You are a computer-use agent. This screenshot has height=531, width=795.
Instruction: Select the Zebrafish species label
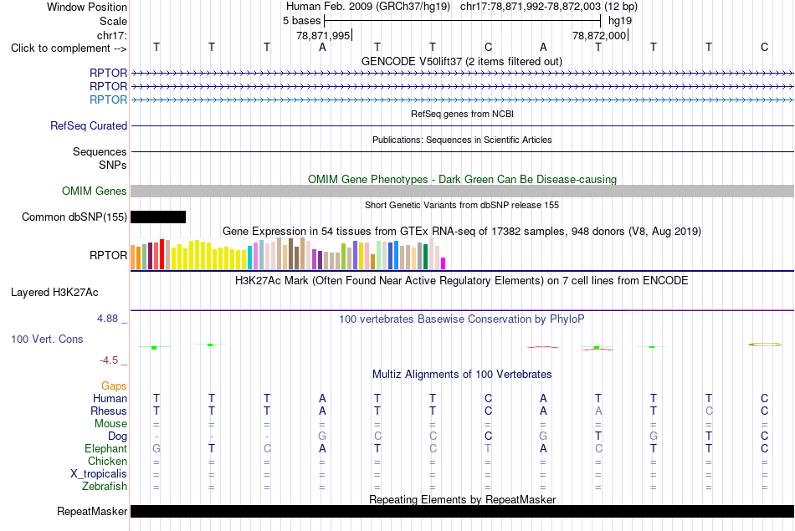click(105, 486)
